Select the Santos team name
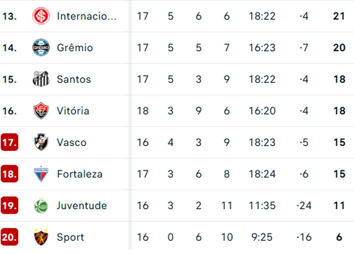The width and height of the screenshot is (354, 254). click(74, 79)
